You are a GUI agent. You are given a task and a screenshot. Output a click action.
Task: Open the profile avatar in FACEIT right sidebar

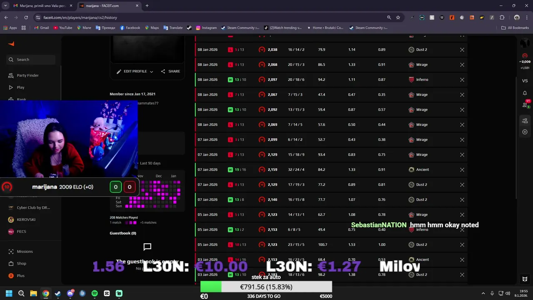[x=525, y=43]
